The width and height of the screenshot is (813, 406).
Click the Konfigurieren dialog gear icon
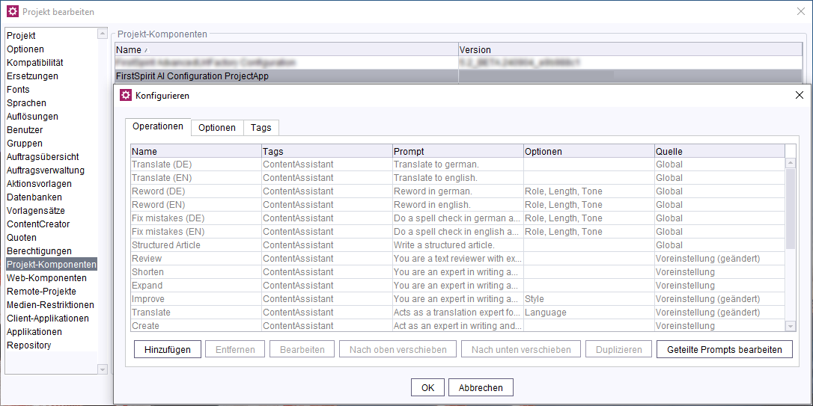pos(126,95)
